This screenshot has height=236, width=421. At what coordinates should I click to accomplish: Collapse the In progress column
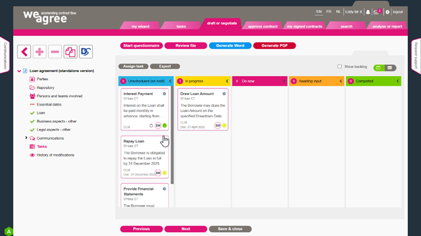pyautogui.click(x=227, y=81)
